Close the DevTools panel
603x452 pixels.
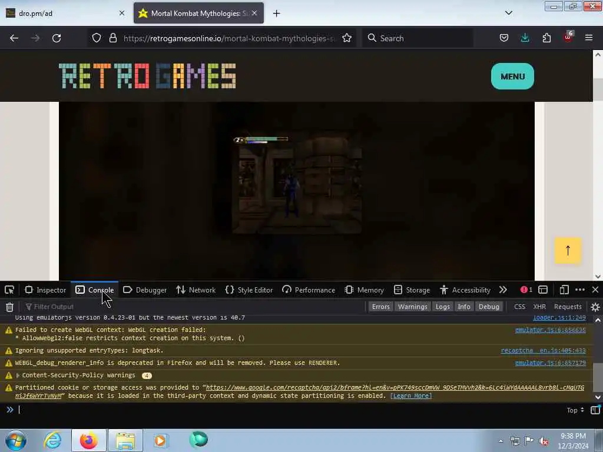pyautogui.click(x=595, y=290)
